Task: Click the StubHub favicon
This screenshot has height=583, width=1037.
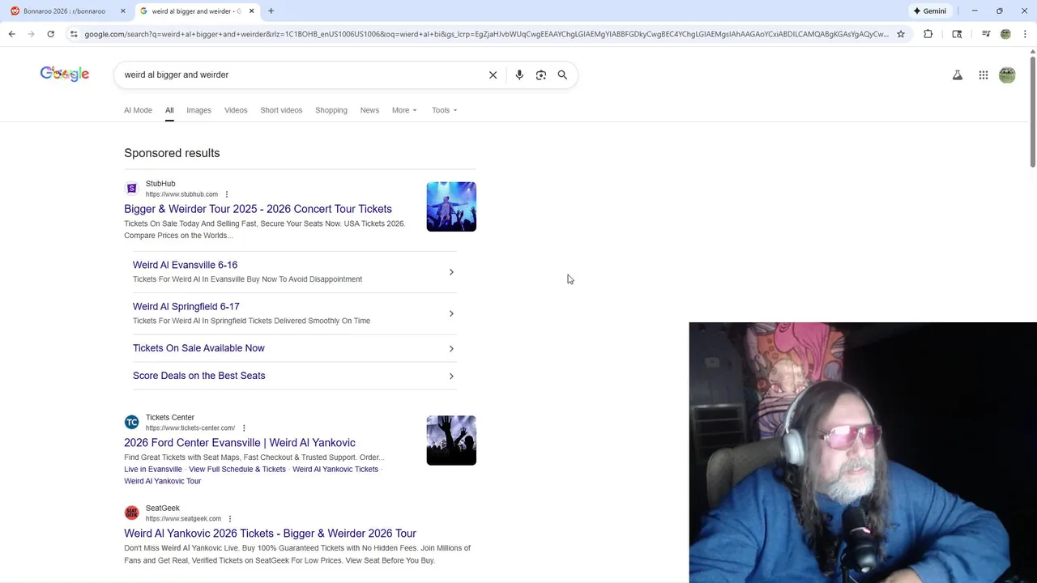Action: coord(131,189)
